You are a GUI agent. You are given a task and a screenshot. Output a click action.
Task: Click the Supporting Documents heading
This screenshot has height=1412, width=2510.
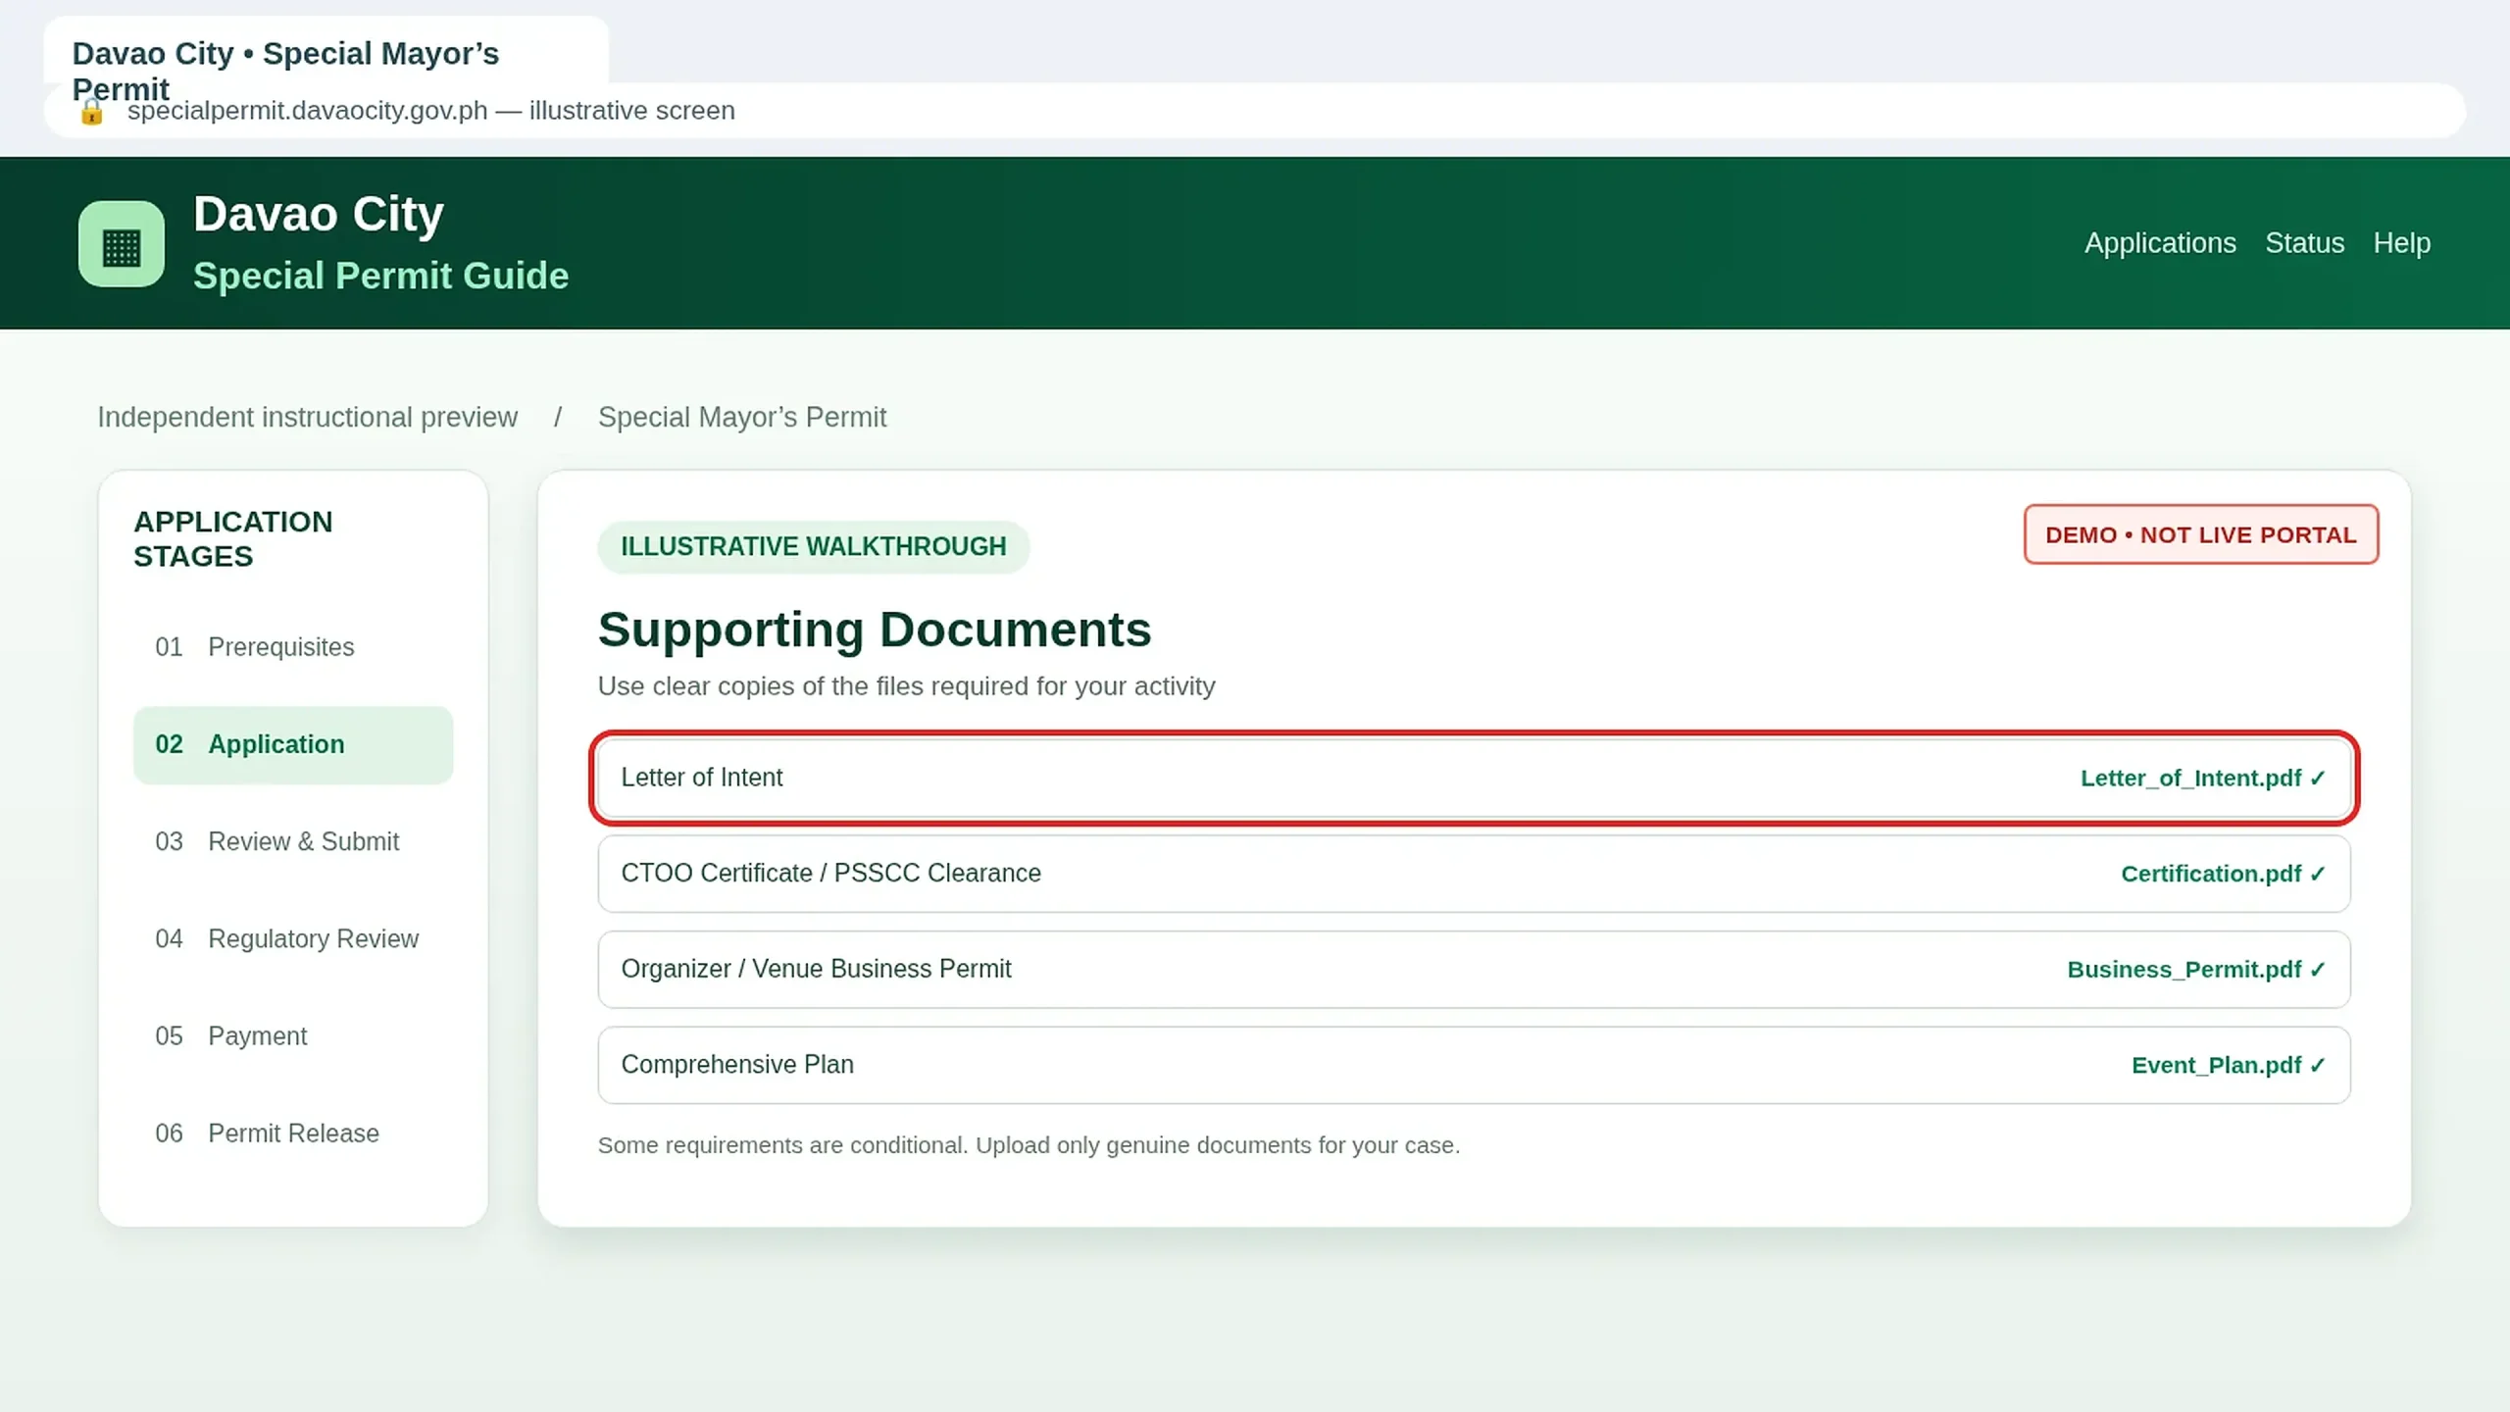pyautogui.click(x=875, y=630)
